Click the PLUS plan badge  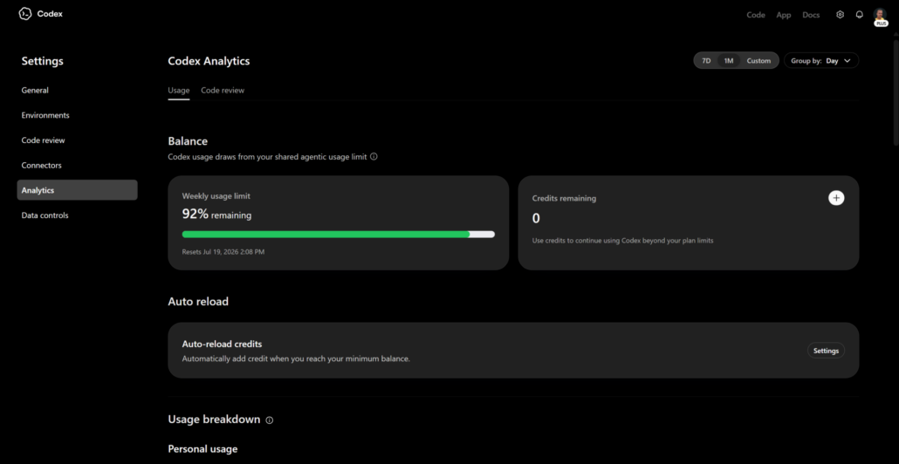[x=882, y=24]
